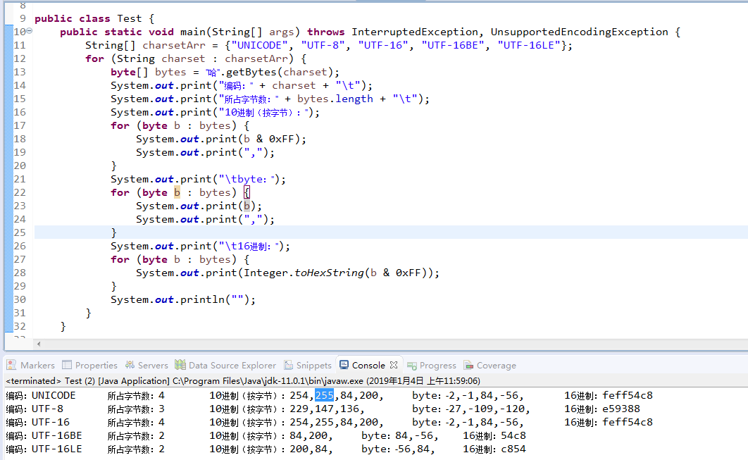Screen dimensions: 748x460
Task: Click "bytes.length" expression on line 15
Action: (x=335, y=99)
